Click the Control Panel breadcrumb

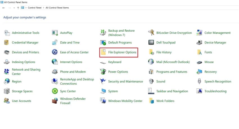tap(35, 8)
